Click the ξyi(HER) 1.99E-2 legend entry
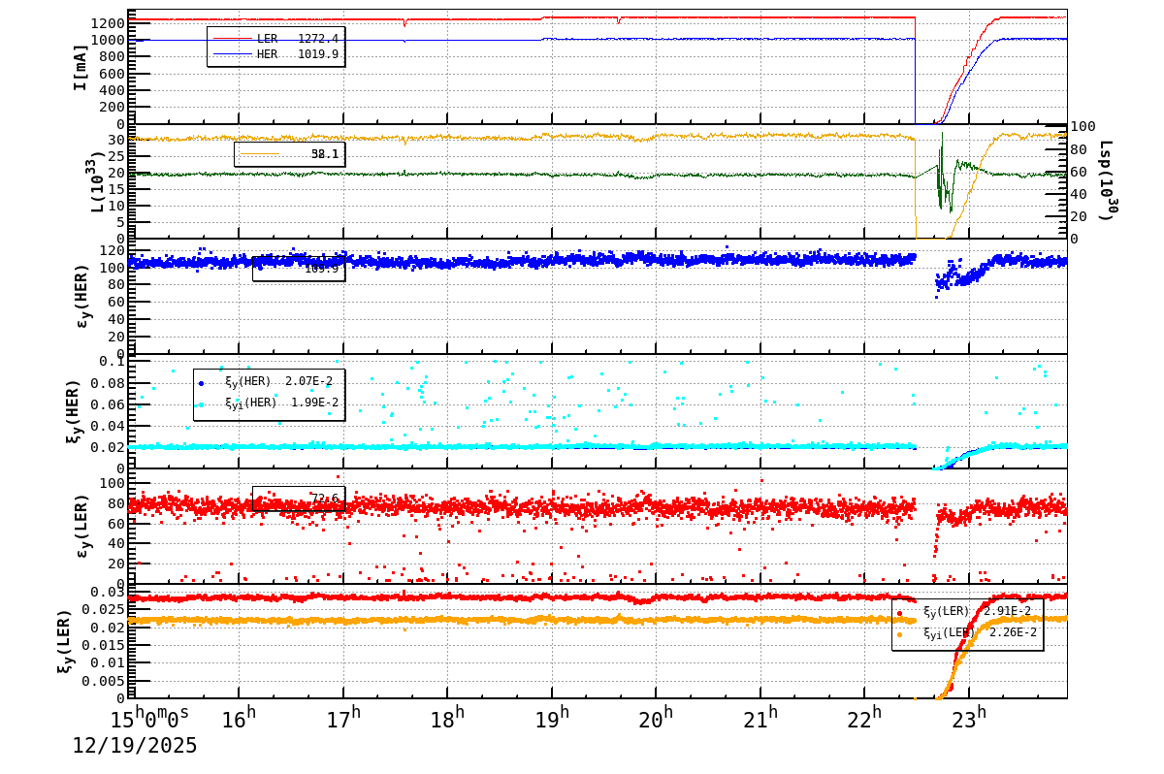Screen dimensions: 1164x774 267,403
